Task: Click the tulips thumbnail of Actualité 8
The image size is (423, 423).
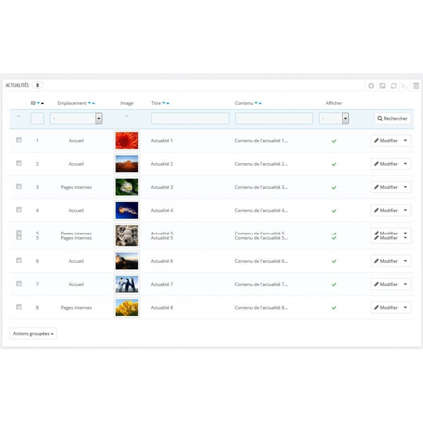Action: [x=127, y=308]
